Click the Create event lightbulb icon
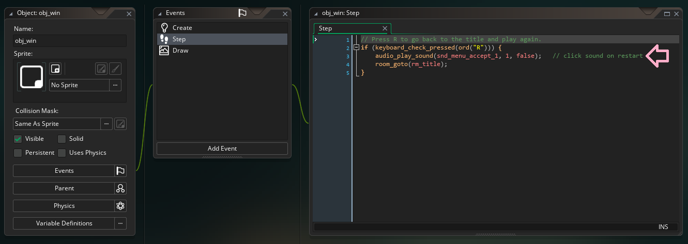This screenshot has width=688, height=244. tap(164, 28)
